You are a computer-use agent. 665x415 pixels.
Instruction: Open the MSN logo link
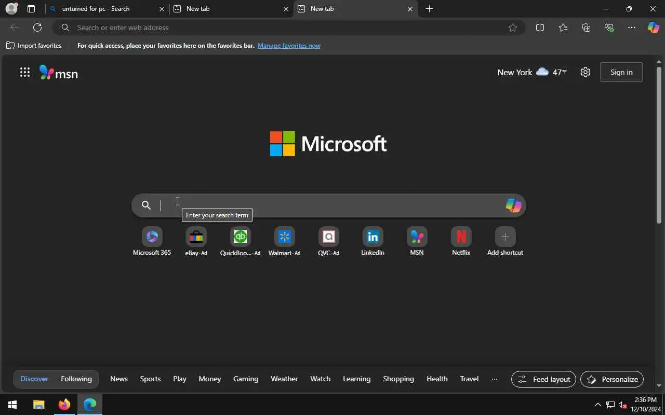59,73
